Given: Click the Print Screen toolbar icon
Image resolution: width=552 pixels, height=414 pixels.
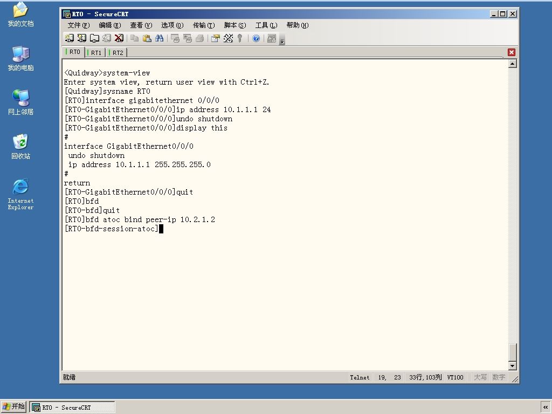Looking at the screenshot, I should [175, 38].
